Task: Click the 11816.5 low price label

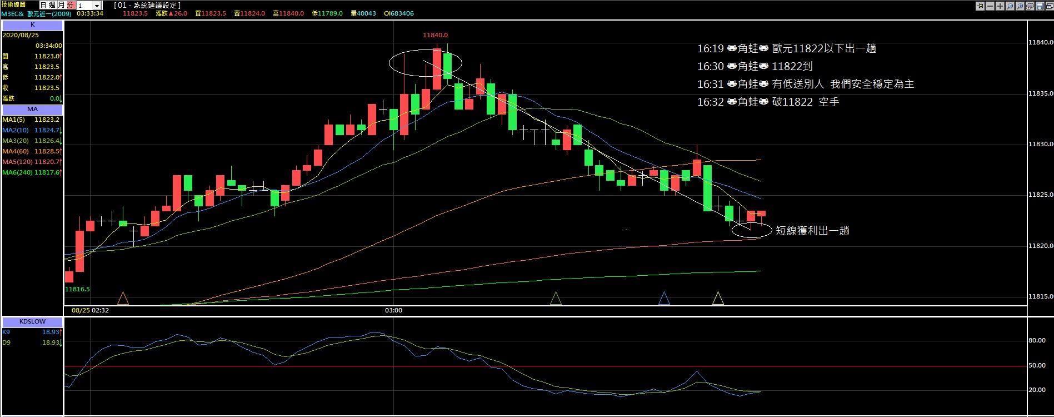Action: [77, 289]
